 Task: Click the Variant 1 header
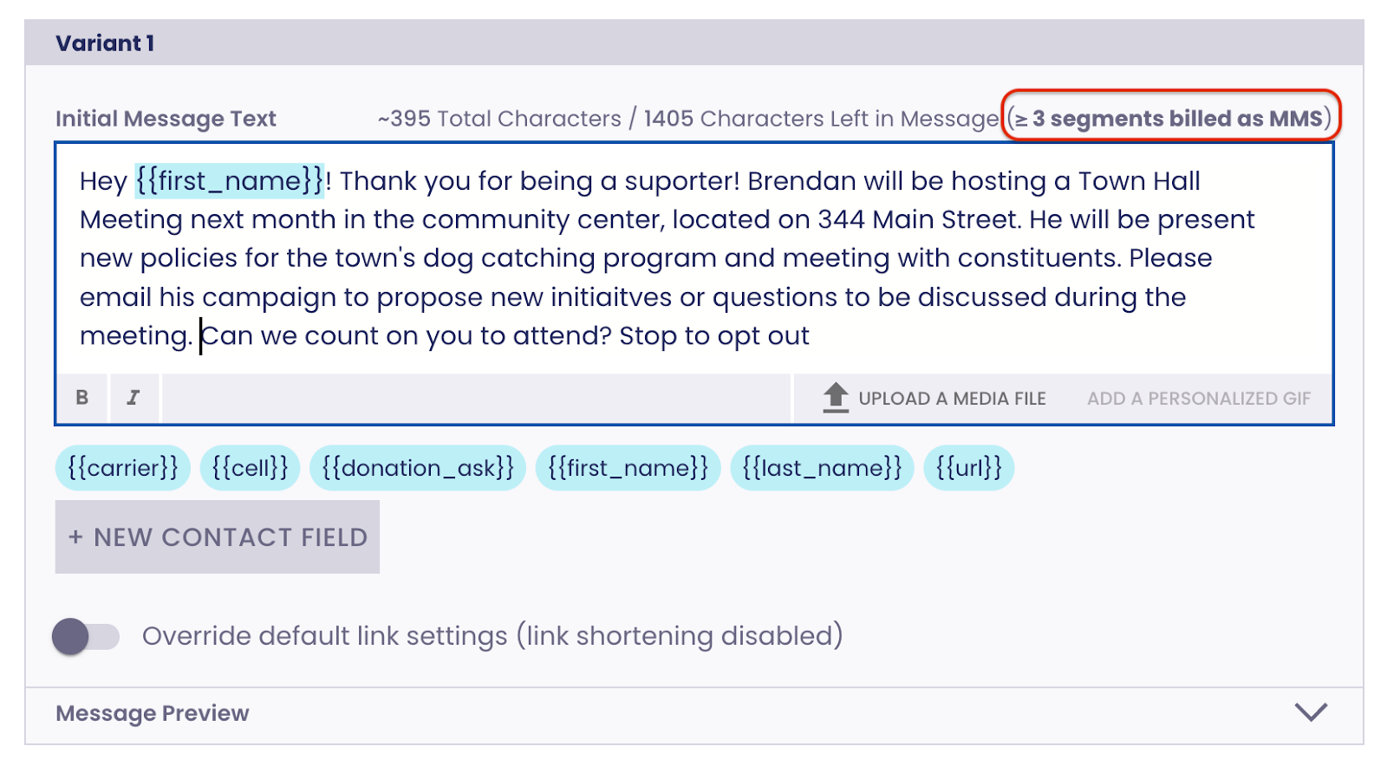105,43
